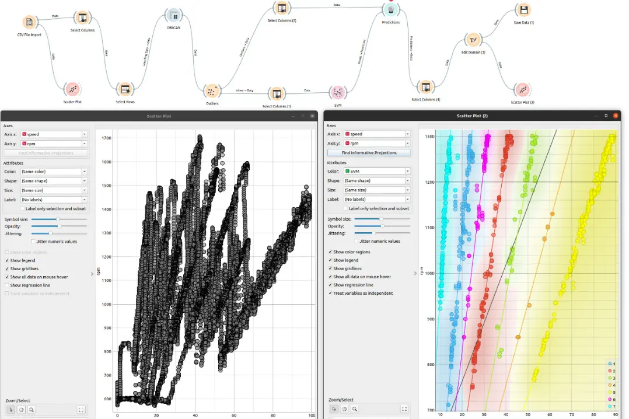Adjust Symbol size slider in Scatter Plot window
Screen dimensions: 629x419
point(59,219)
